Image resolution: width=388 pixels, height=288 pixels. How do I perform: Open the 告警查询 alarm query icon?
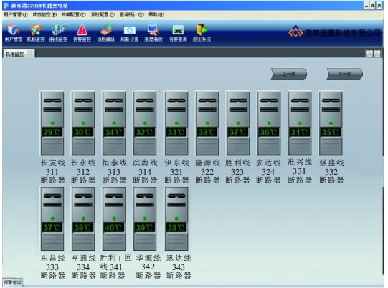tap(178, 32)
